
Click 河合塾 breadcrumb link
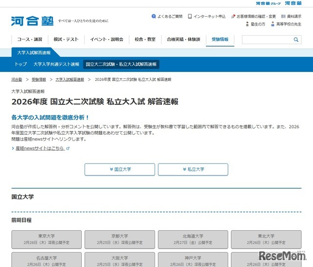[x=17, y=79]
